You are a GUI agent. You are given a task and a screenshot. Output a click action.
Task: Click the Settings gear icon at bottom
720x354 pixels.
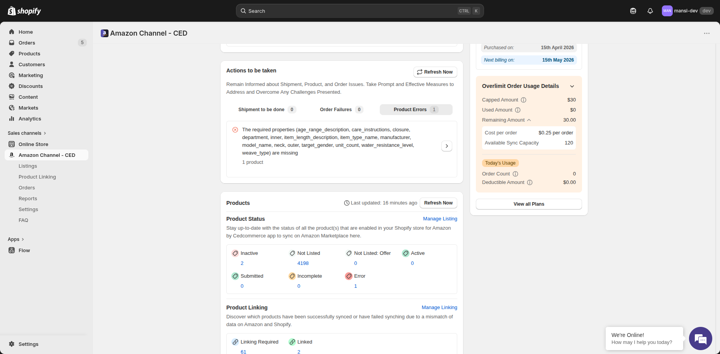[x=12, y=344]
